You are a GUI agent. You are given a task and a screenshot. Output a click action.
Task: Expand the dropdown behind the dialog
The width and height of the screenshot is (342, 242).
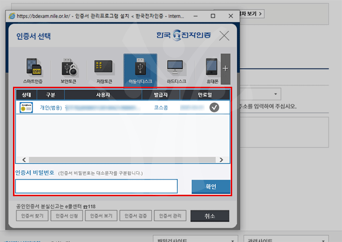(276, 94)
